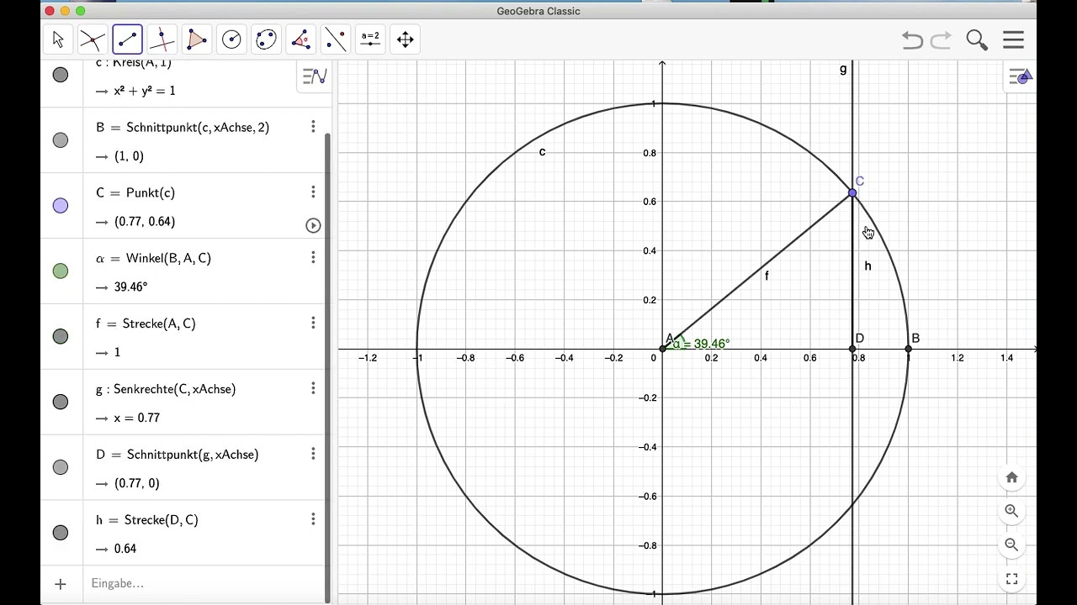
Task: Toggle visibility of circle c
Action: pos(61,75)
